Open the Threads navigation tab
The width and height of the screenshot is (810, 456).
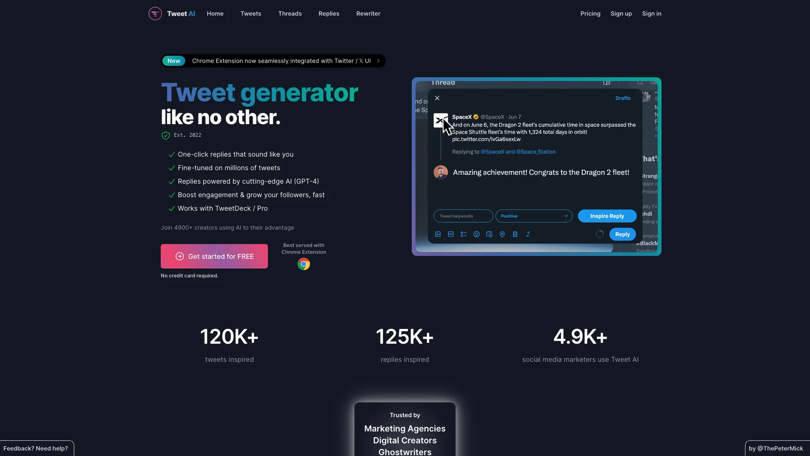pos(290,14)
